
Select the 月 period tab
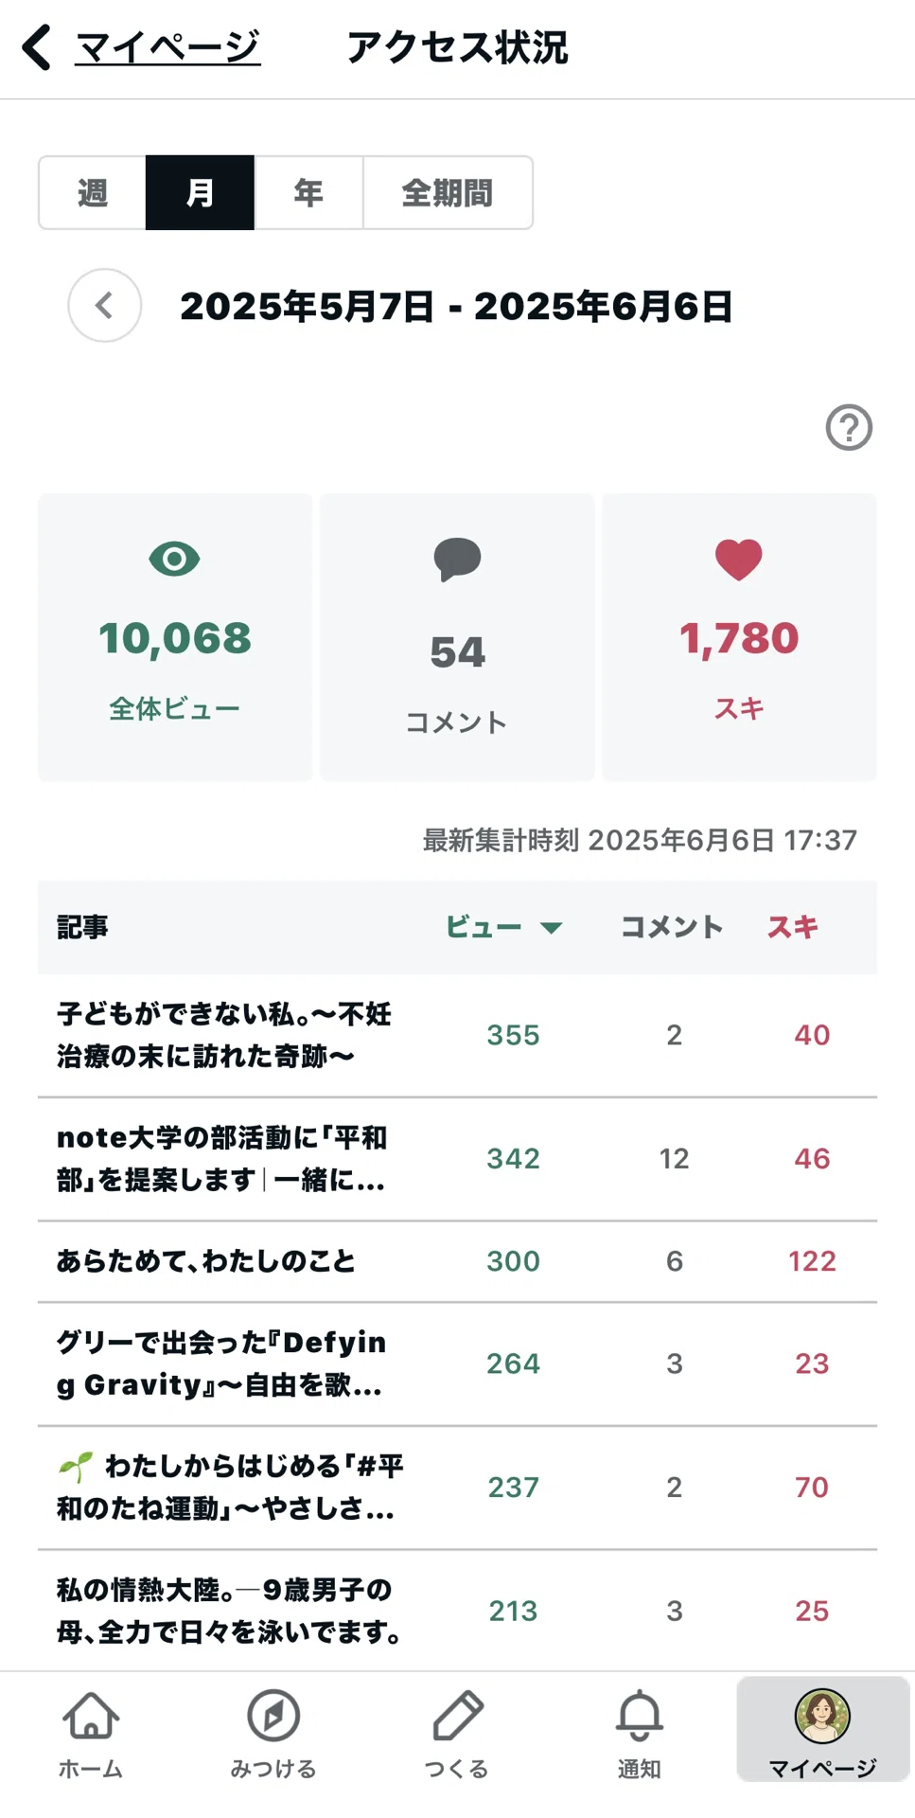pyautogui.click(x=200, y=193)
